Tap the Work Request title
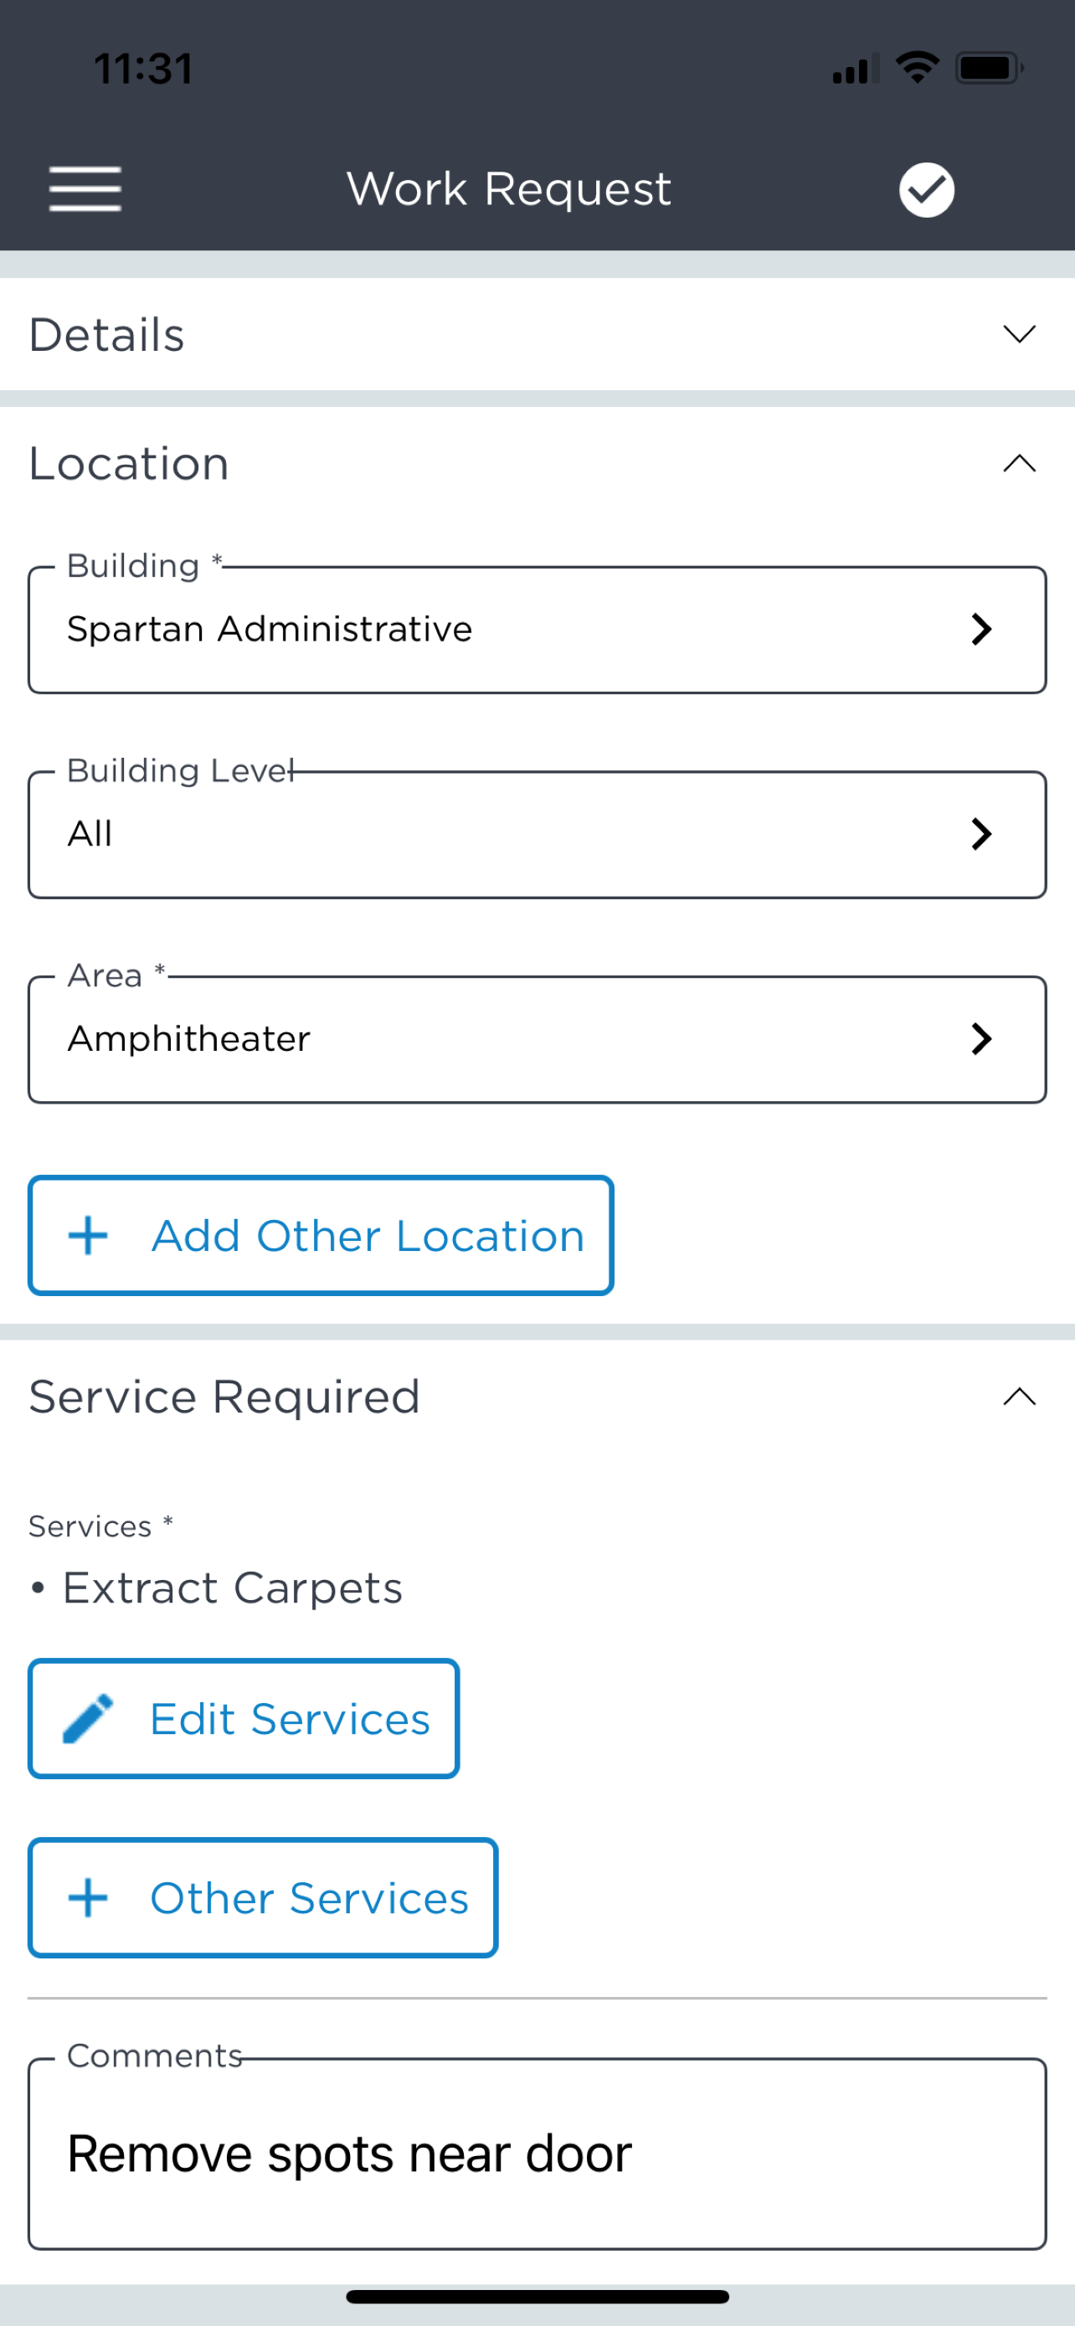Image resolution: width=1075 pixels, height=2326 pixels. pyautogui.click(x=508, y=188)
